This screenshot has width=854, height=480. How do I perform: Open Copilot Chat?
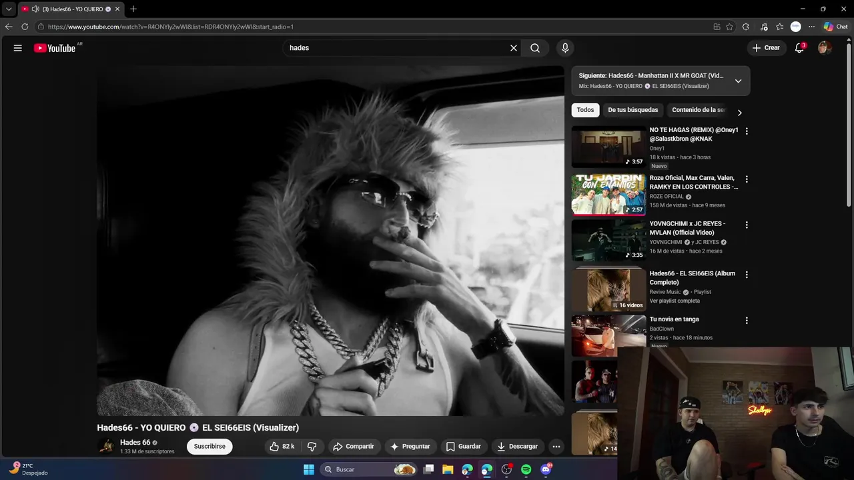click(x=835, y=27)
